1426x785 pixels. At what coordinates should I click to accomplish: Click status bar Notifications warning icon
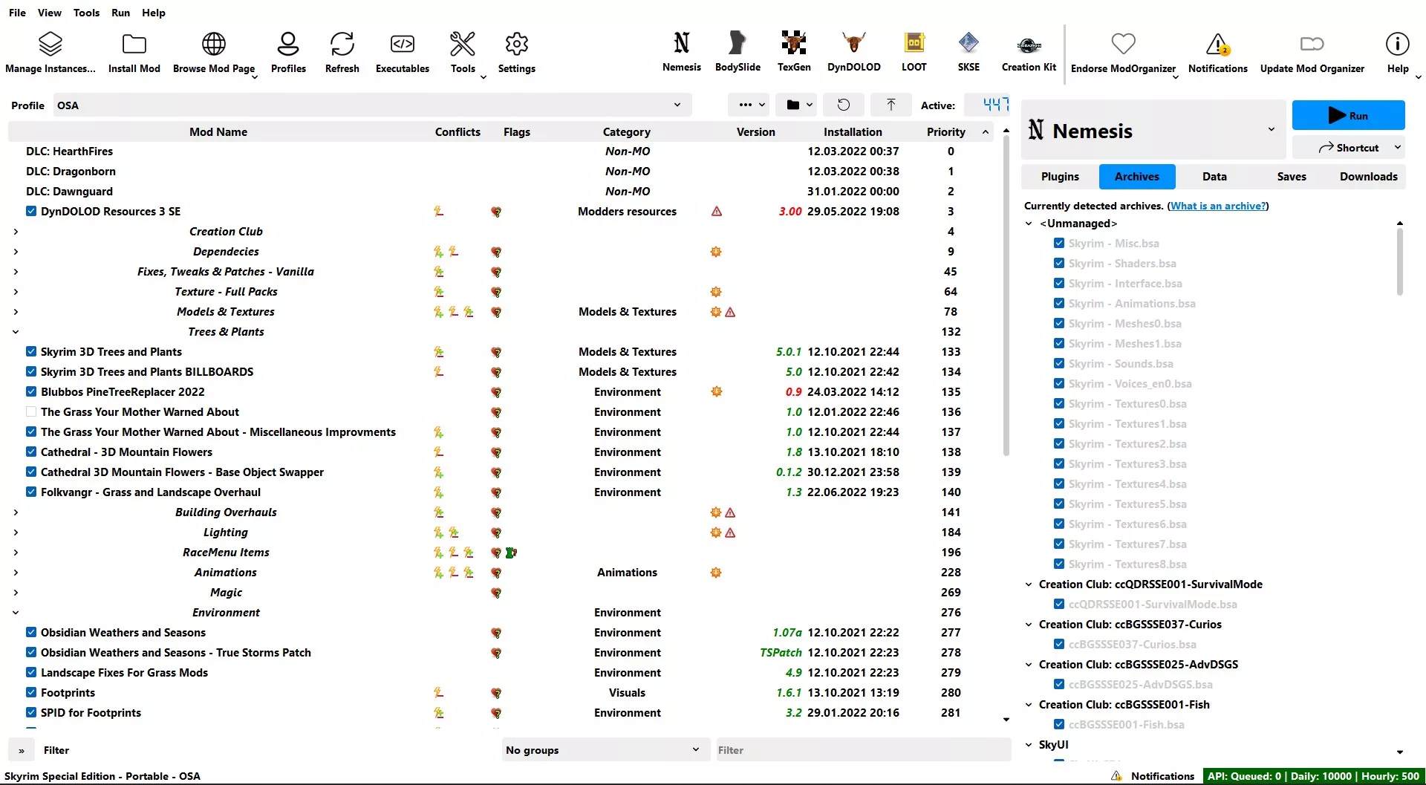[1116, 776]
